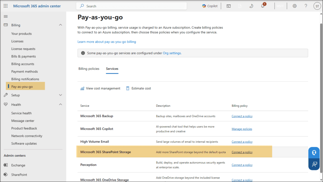Open Licenses in the sidebar
Screen dimensions: 323x182
(17, 41)
